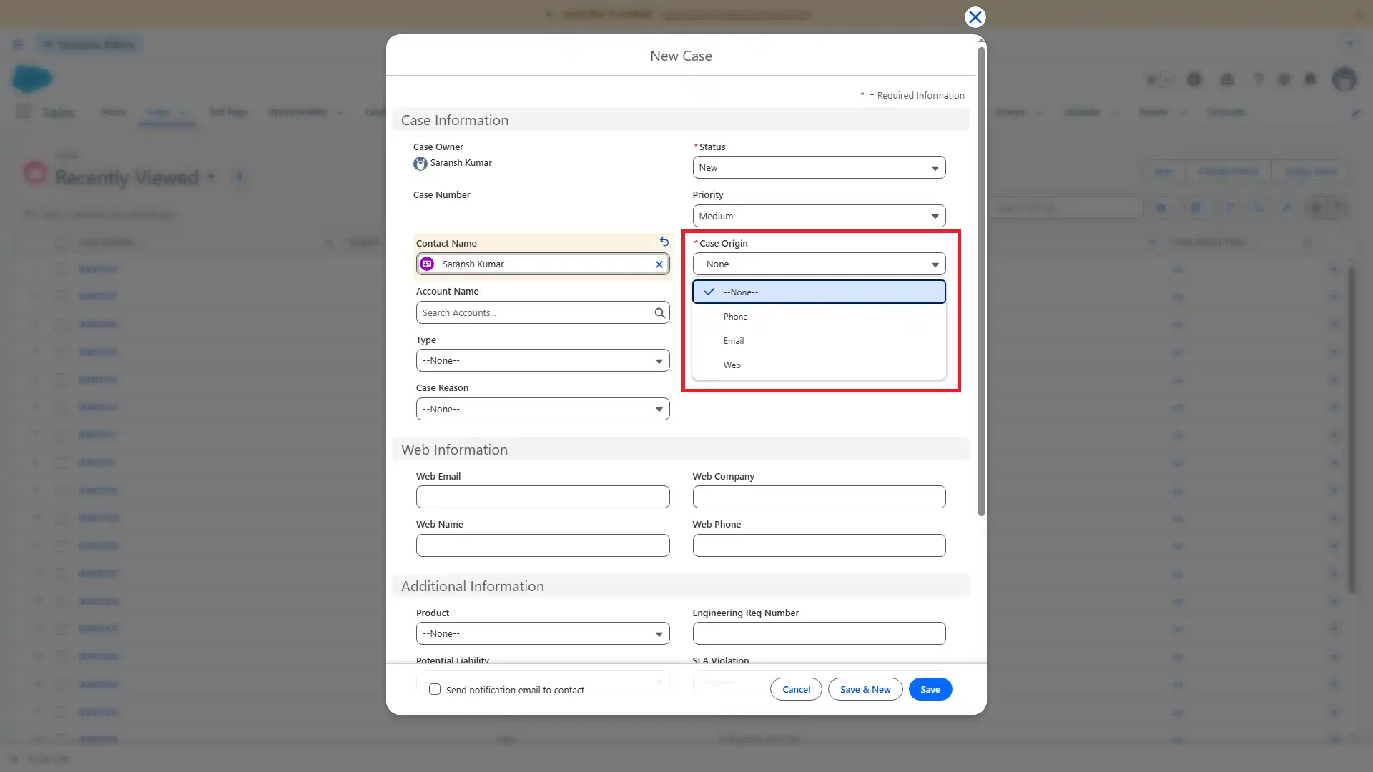
Task: Click the search magnifier in Account Name
Action: point(659,313)
